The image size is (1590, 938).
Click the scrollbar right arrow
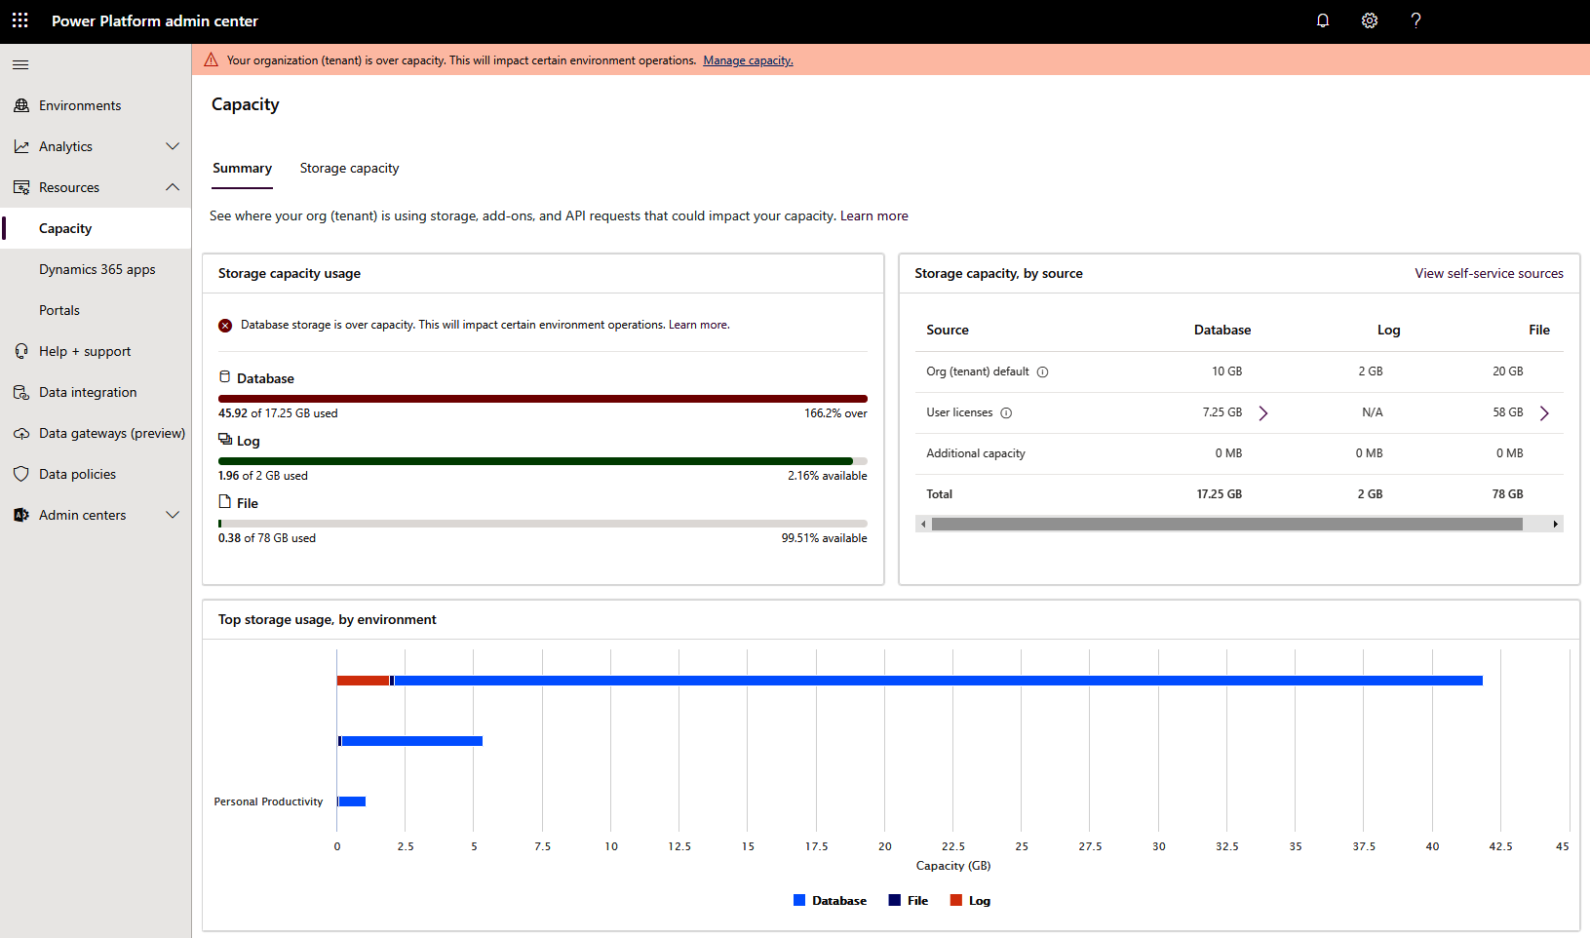click(x=1556, y=524)
